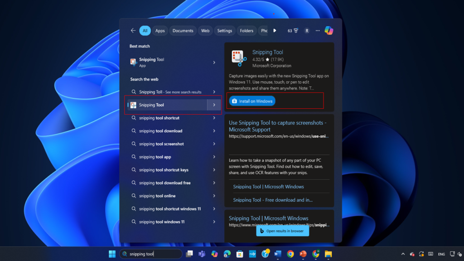Open Copilot from the taskbar
The width and height of the screenshot is (464, 261).
pyautogui.click(x=214, y=254)
